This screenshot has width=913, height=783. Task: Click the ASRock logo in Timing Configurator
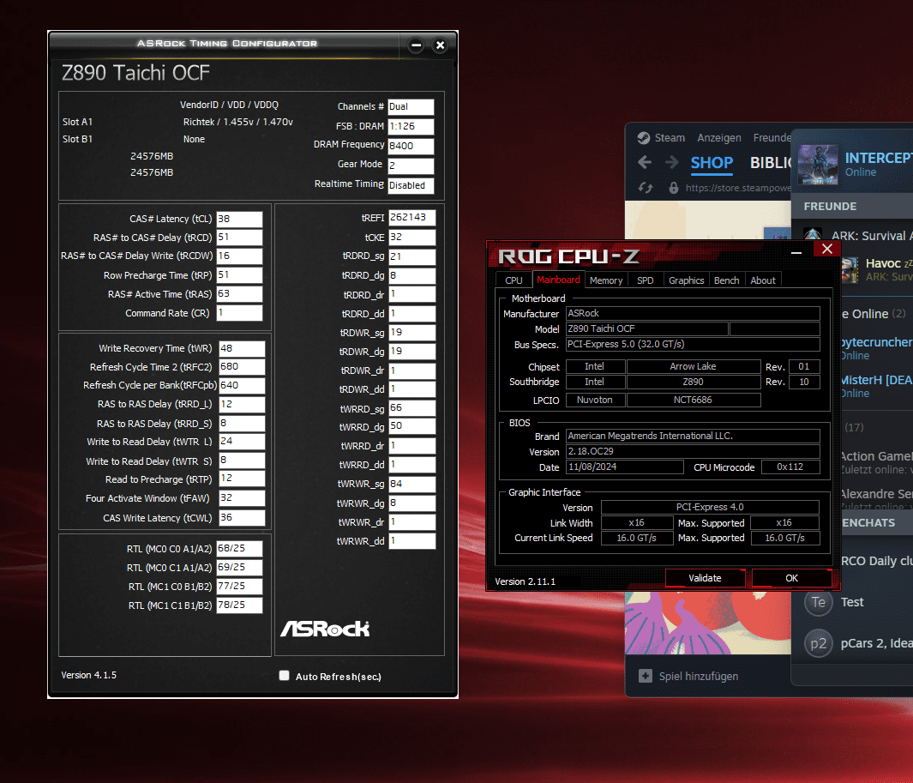click(x=325, y=629)
